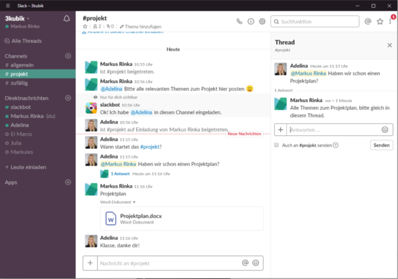Screen dimensions: 398x279
Task: Open direct message with Adelina
Action: 21,124
